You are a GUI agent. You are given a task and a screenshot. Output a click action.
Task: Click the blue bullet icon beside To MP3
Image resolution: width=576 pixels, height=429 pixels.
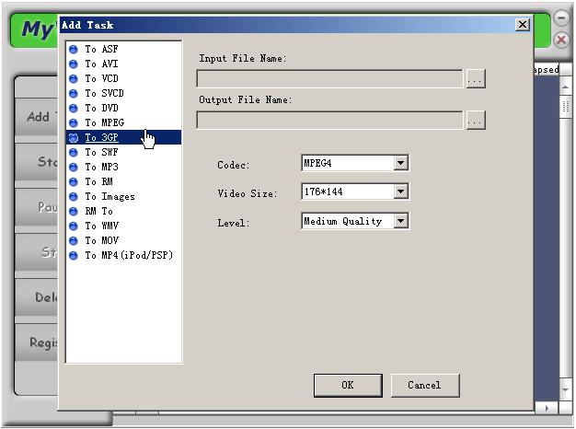click(74, 167)
